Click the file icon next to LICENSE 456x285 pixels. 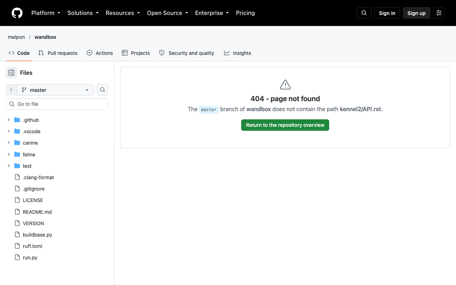coord(17,200)
